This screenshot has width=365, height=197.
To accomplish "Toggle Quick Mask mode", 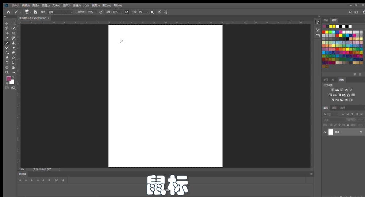I will pyautogui.click(x=7, y=88).
